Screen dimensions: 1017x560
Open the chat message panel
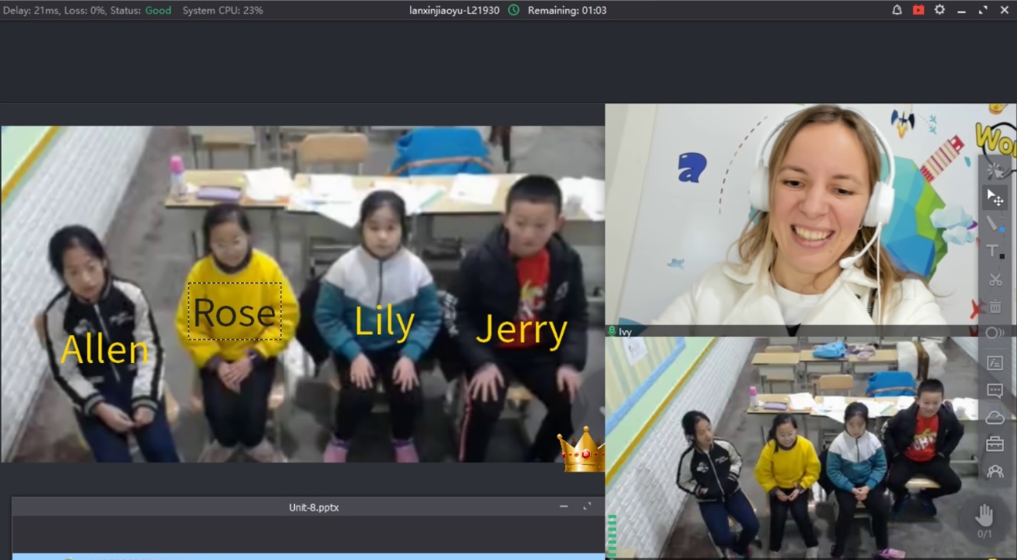pos(995,390)
